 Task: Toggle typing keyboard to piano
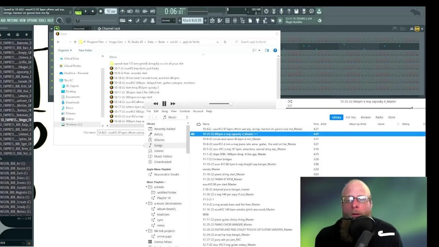tap(122, 21)
